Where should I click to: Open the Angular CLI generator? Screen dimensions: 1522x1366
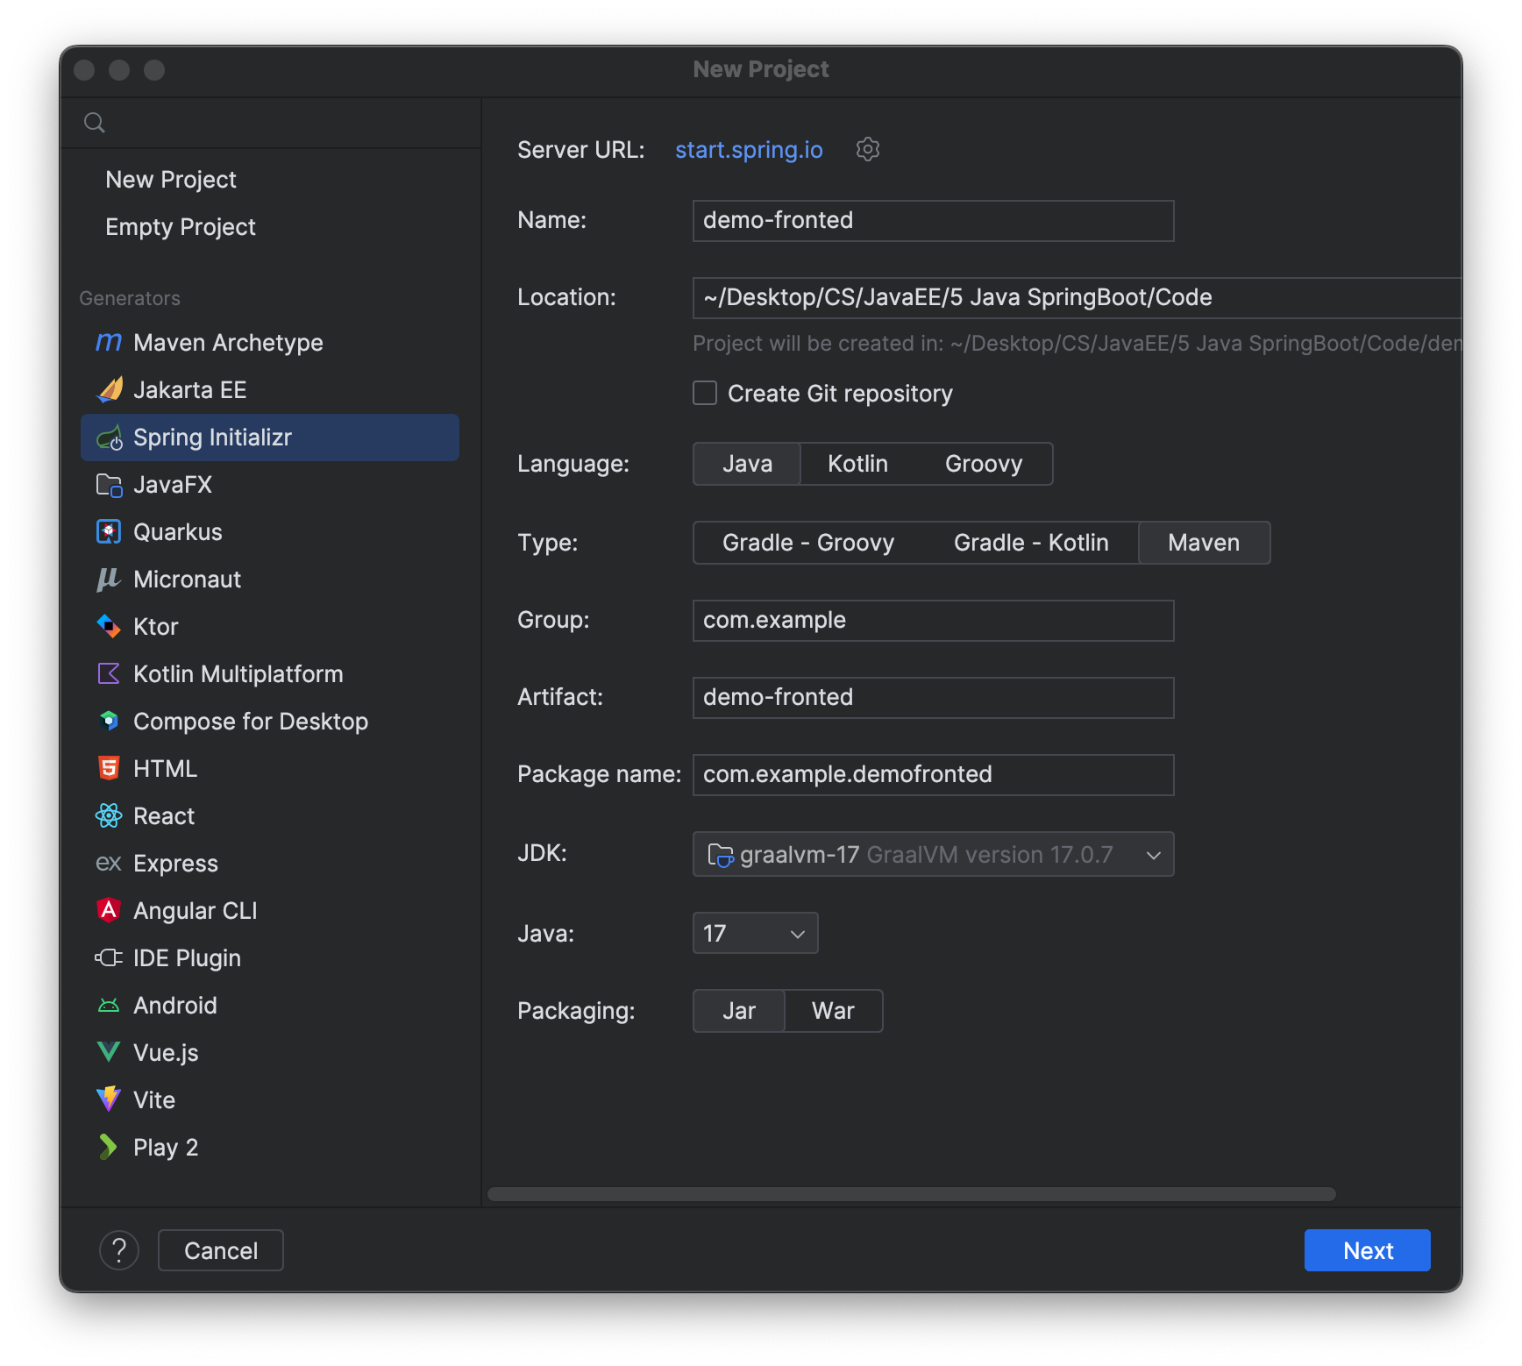tap(195, 910)
